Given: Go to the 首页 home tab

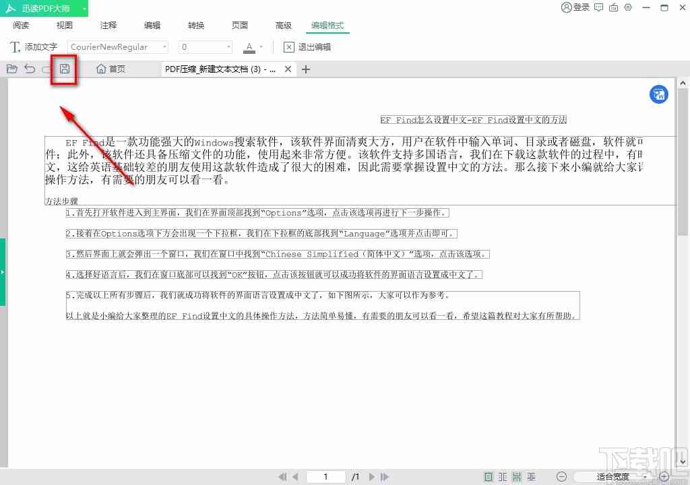Looking at the screenshot, I should coord(111,69).
